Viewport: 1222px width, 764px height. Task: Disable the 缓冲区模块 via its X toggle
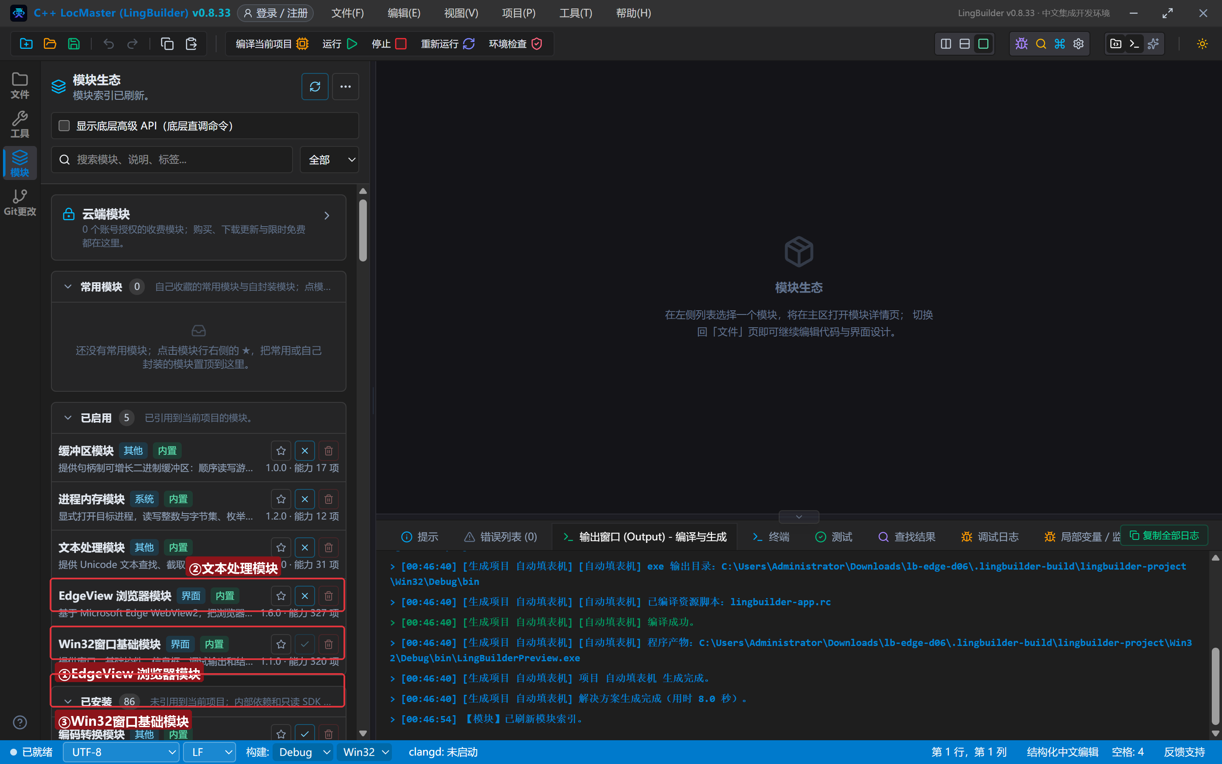pos(305,451)
